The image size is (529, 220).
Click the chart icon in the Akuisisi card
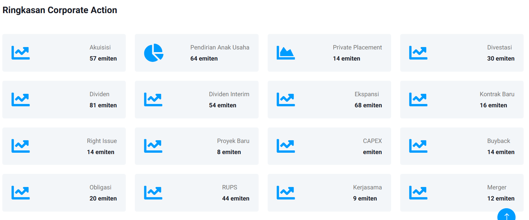21,53
